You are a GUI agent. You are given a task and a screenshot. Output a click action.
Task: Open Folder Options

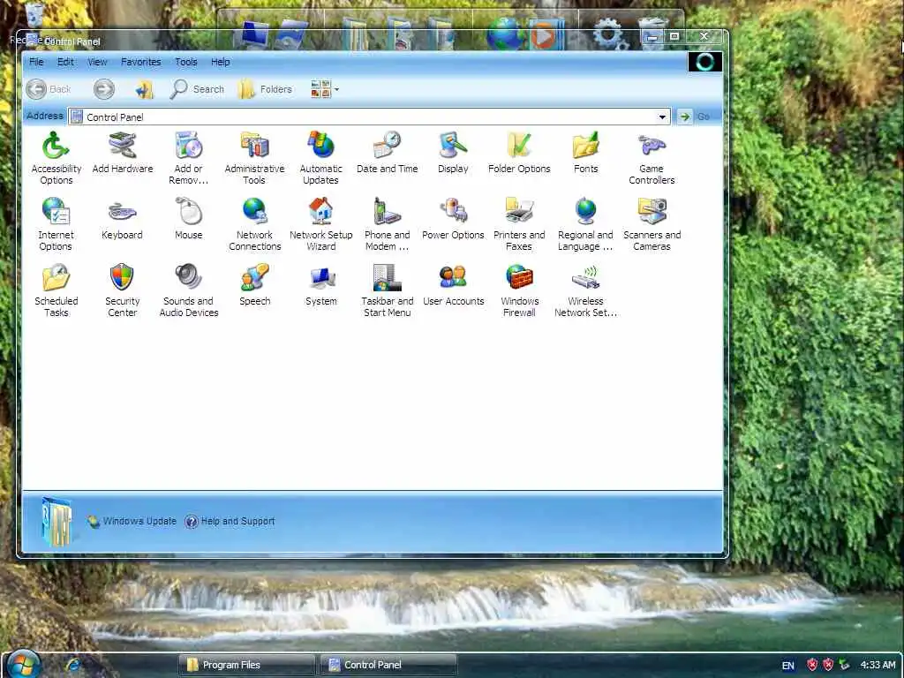[x=519, y=152]
